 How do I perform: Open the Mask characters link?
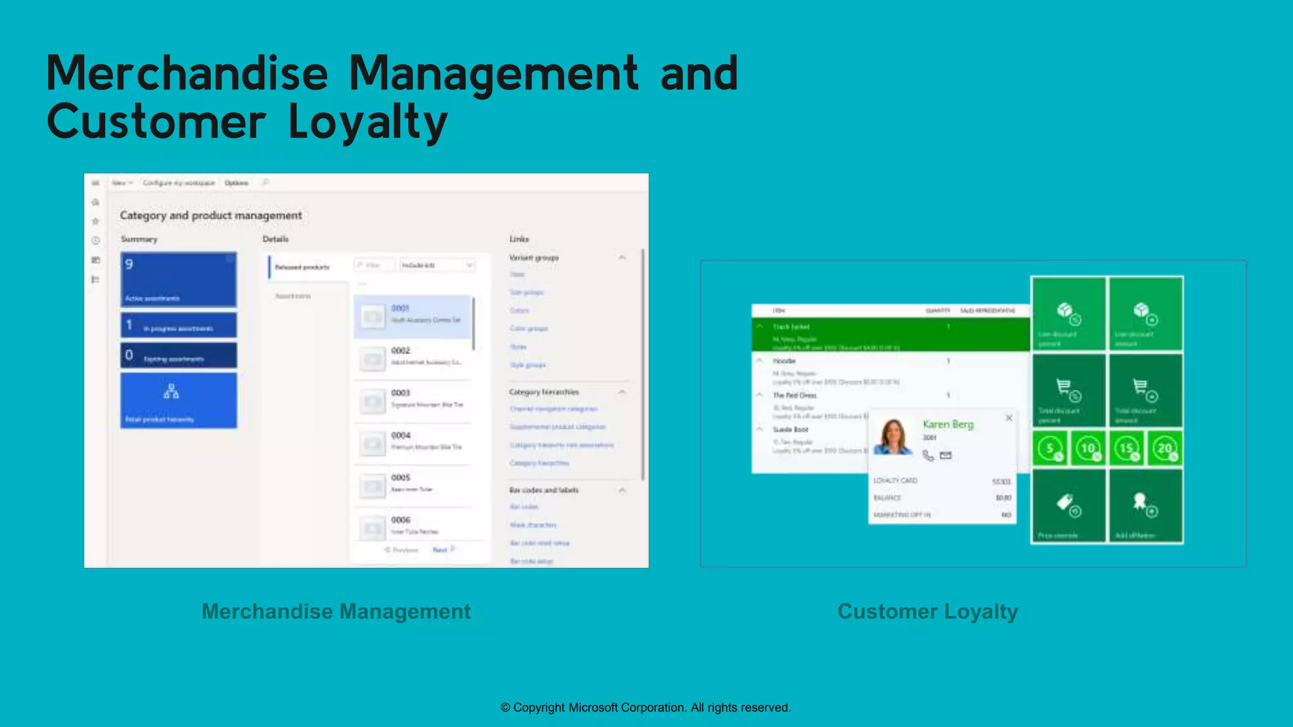(533, 525)
